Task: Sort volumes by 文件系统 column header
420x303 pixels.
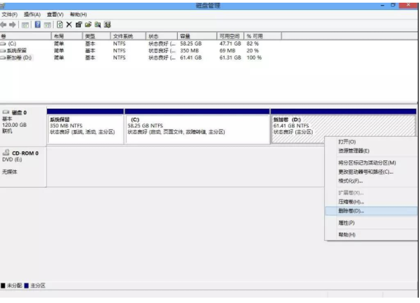Action: [x=123, y=36]
